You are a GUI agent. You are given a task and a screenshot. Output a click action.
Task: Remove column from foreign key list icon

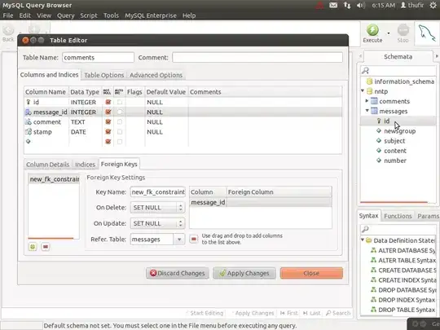194,239
